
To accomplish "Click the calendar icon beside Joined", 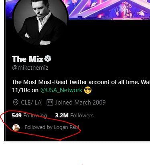I will point(50,103).
